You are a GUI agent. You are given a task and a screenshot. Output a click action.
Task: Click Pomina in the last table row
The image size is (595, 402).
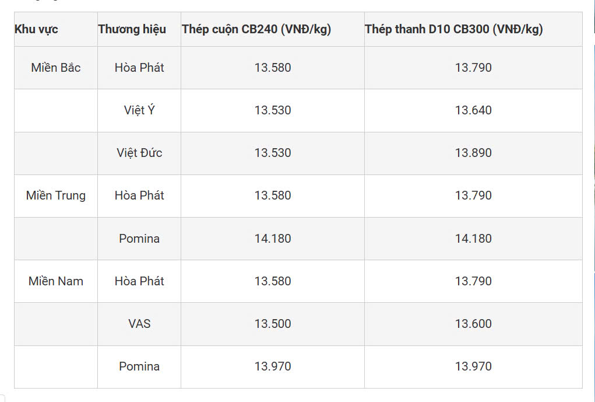coord(139,366)
